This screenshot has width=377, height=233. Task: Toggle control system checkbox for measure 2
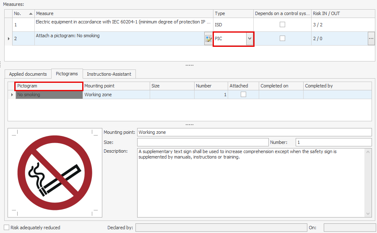pyautogui.click(x=282, y=38)
